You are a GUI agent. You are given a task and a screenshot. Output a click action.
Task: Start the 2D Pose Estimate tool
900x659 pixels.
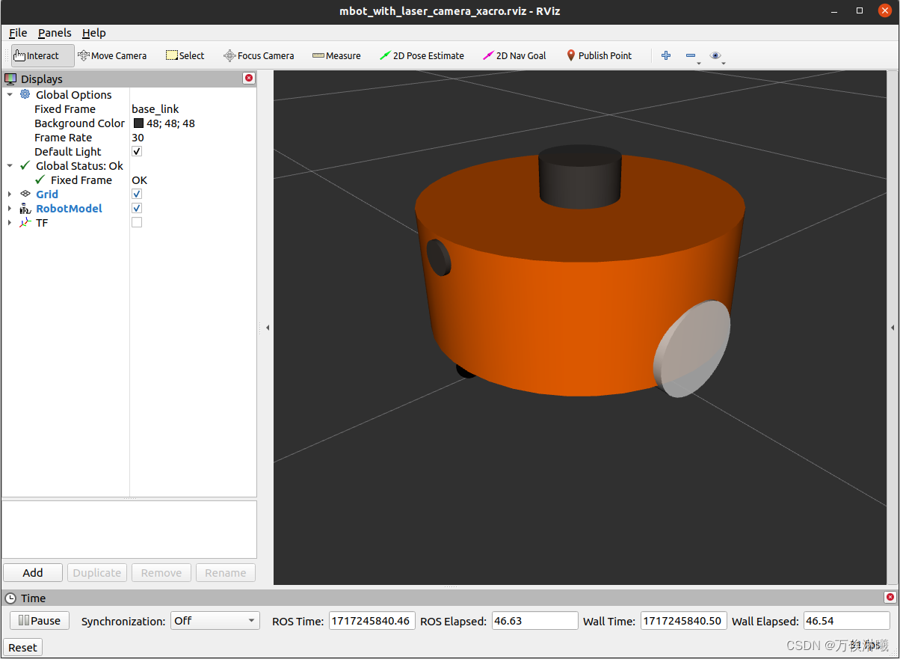tap(422, 56)
